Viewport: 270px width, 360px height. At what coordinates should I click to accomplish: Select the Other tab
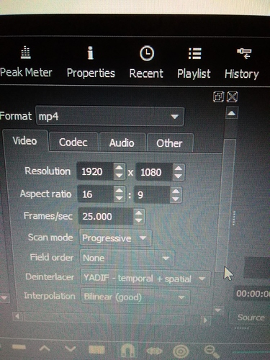coord(169,143)
